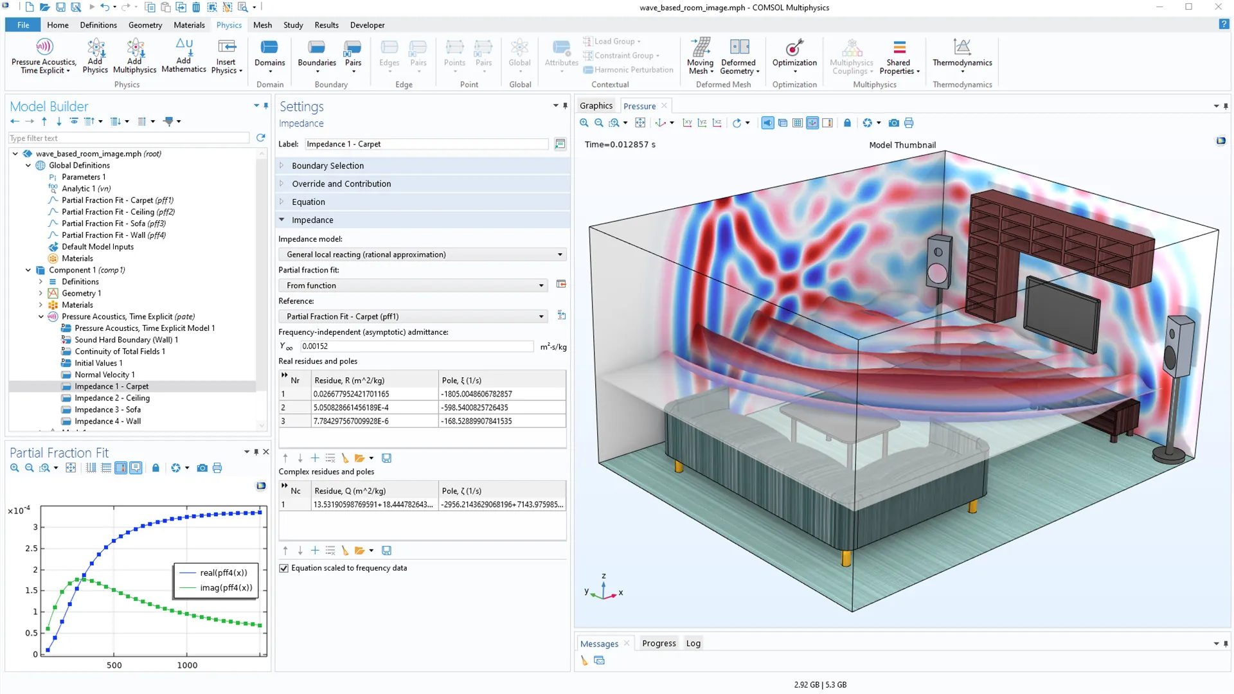
Task: Select Impedance 2 - Ceiling node
Action: [112, 398]
